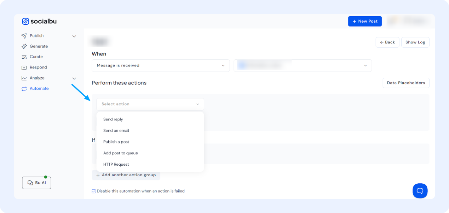Open the Select action dropdown

coord(150,104)
